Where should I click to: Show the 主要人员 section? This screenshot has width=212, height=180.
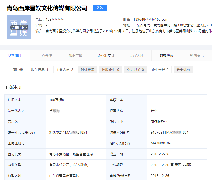(65, 70)
